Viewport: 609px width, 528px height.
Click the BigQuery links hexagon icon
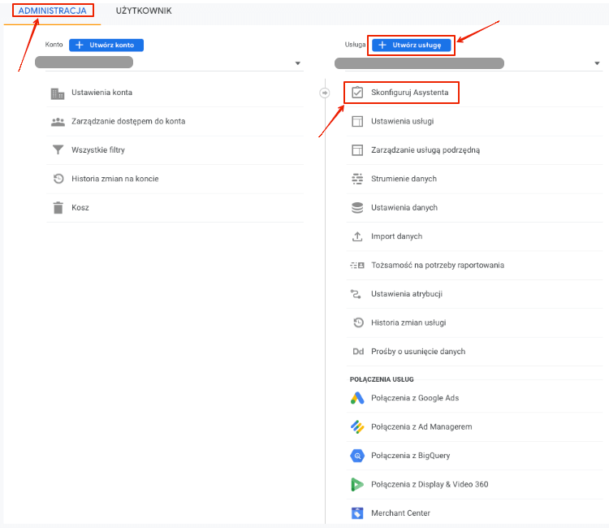tap(357, 456)
